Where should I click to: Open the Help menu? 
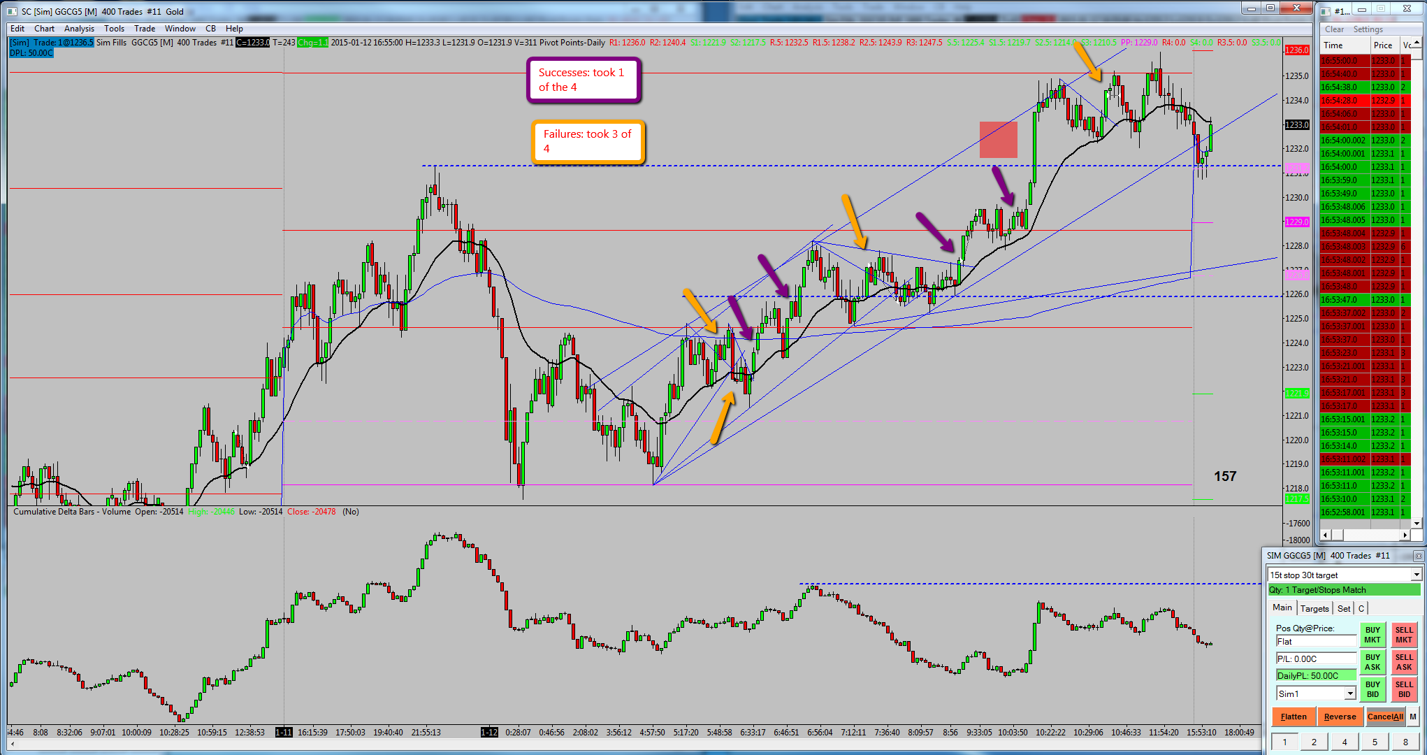(x=234, y=29)
